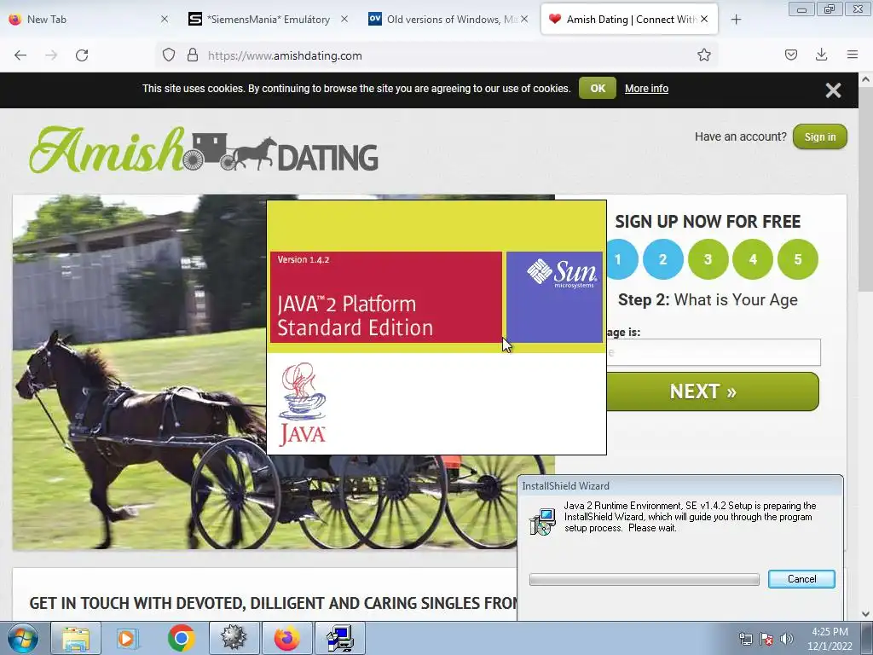Launch Google Chrome from the taskbar

181,638
